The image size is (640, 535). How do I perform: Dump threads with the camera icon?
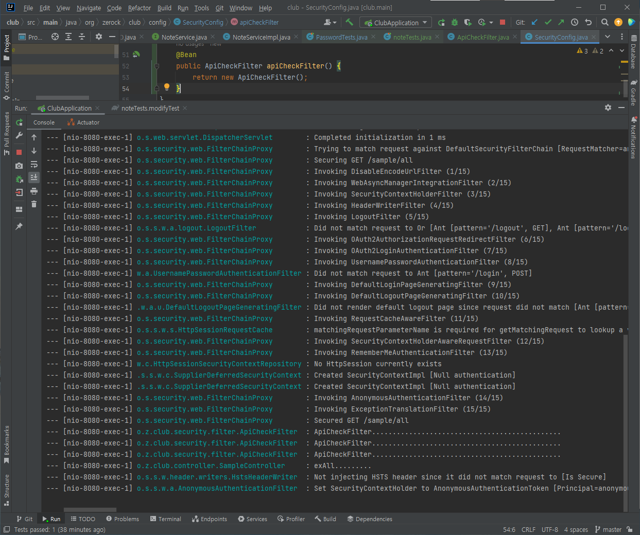tap(19, 166)
